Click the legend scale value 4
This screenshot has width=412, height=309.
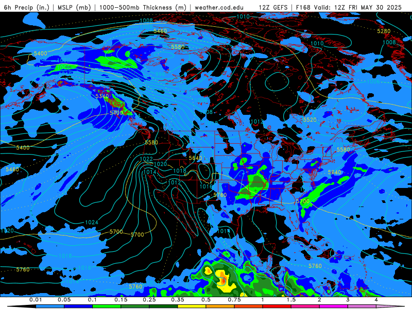tap(376, 300)
